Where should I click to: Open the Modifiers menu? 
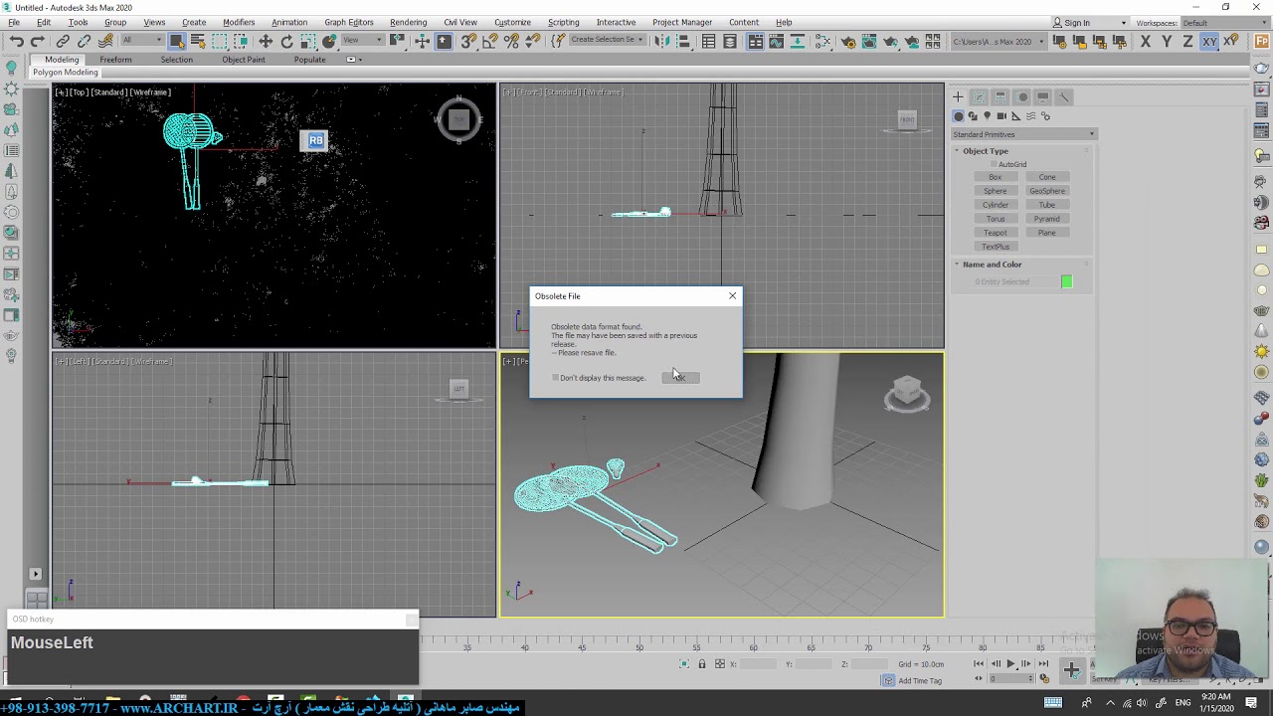tap(239, 22)
